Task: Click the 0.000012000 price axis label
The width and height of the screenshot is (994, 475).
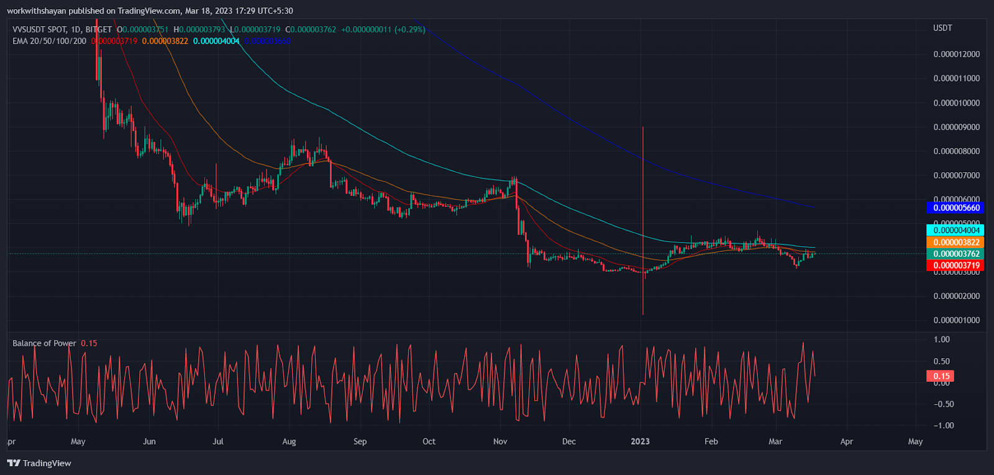Action: pyautogui.click(x=957, y=54)
